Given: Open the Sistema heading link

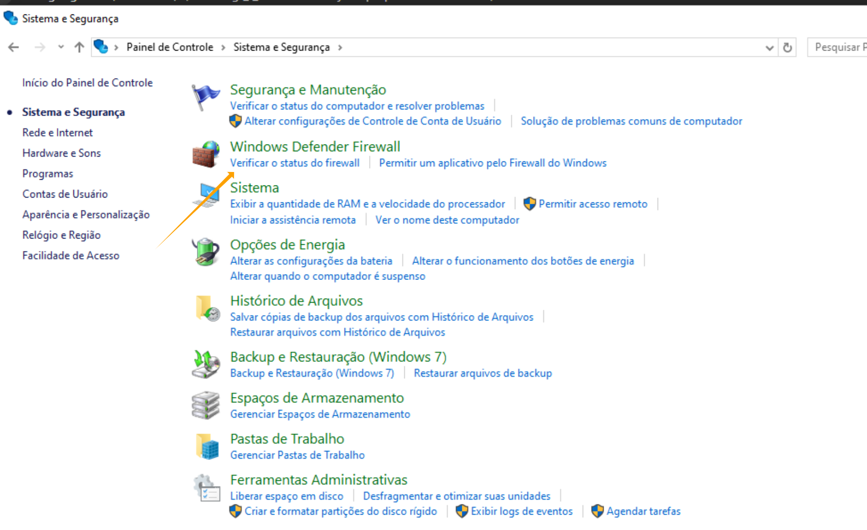Looking at the screenshot, I should coord(254,187).
